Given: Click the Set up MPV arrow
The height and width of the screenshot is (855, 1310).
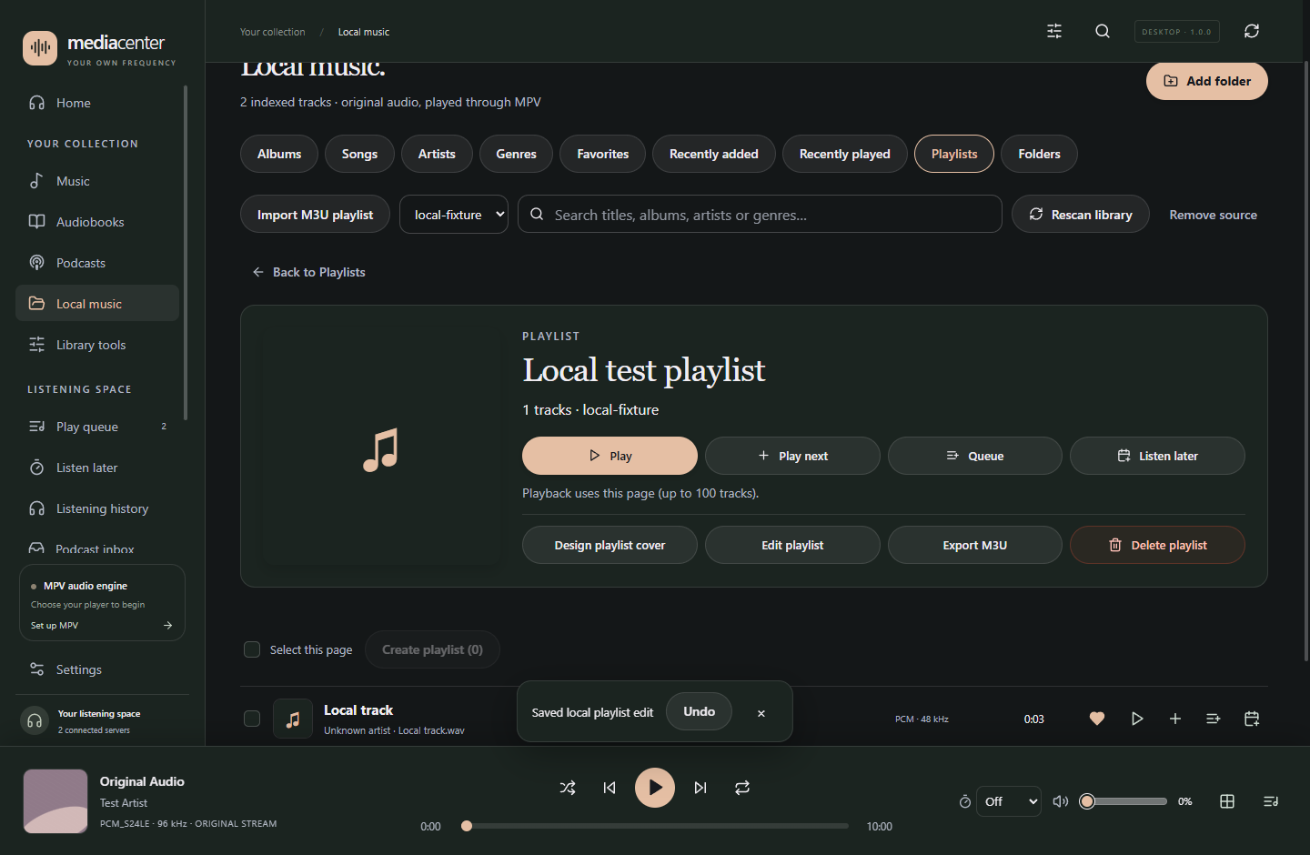Looking at the screenshot, I should point(167,626).
